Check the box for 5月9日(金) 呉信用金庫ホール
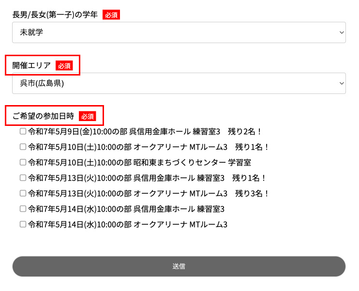 [x=23, y=131]
